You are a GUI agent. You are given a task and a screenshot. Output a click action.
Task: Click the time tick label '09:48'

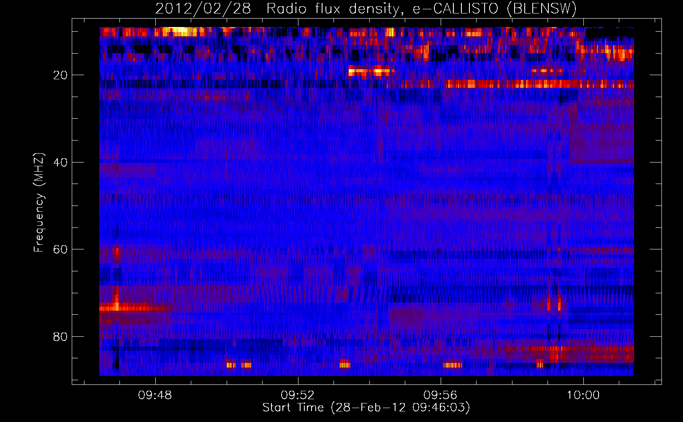tap(155, 395)
